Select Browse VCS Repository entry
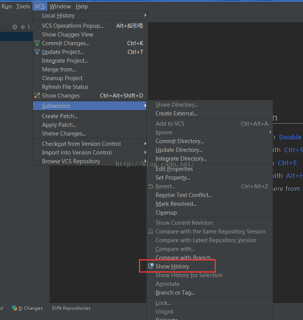 click(x=90, y=161)
